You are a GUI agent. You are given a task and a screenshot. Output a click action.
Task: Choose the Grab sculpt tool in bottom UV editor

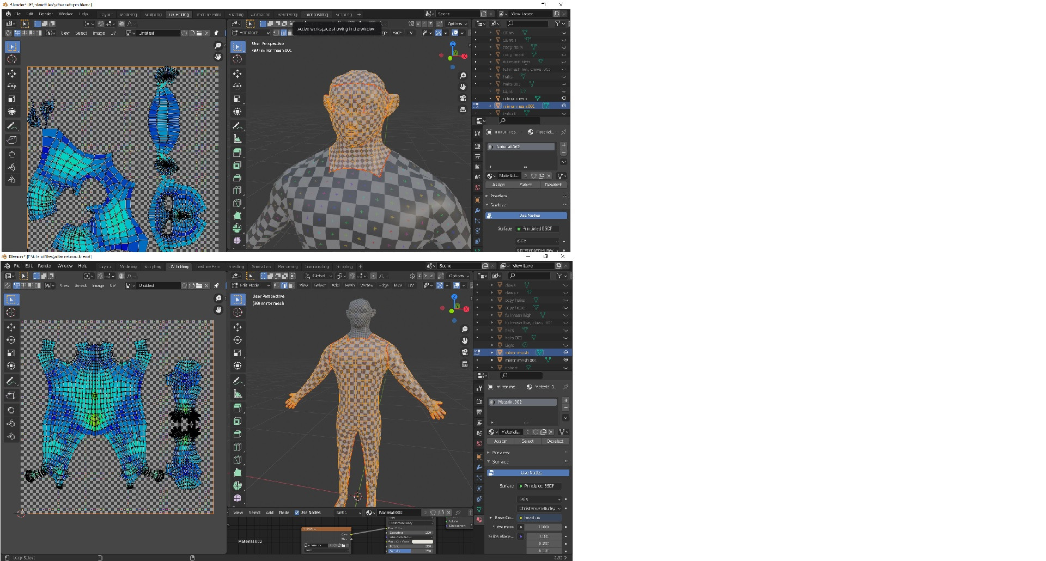point(11,410)
